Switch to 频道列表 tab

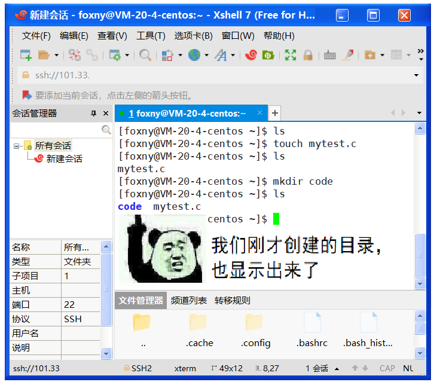pyautogui.click(x=188, y=300)
